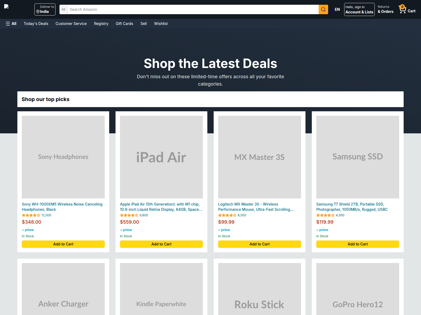Open the hamburger All menu icon
421x315 pixels.
[8, 24]
